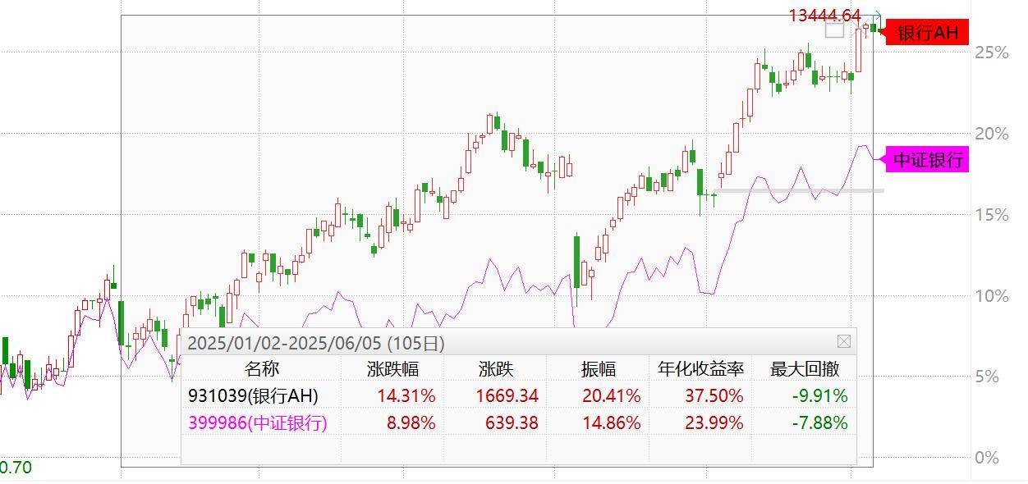Screen dimensions: 1028x484
Task: Select the 399986(中证银行) row
Action: click(x=258, y=422)
